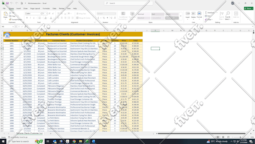Decrease the font size
This screenshot has width=255, height=144.
coord(53,14)
